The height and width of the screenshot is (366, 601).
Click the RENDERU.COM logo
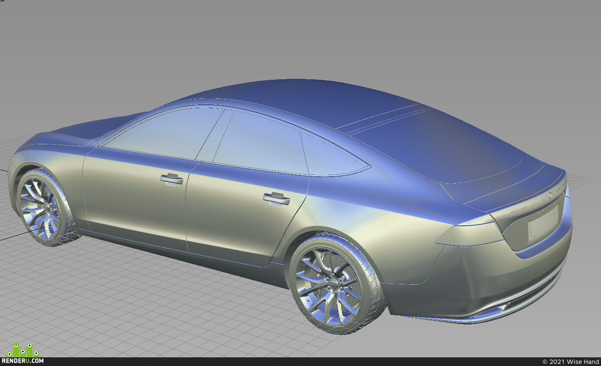click(23, 360)
